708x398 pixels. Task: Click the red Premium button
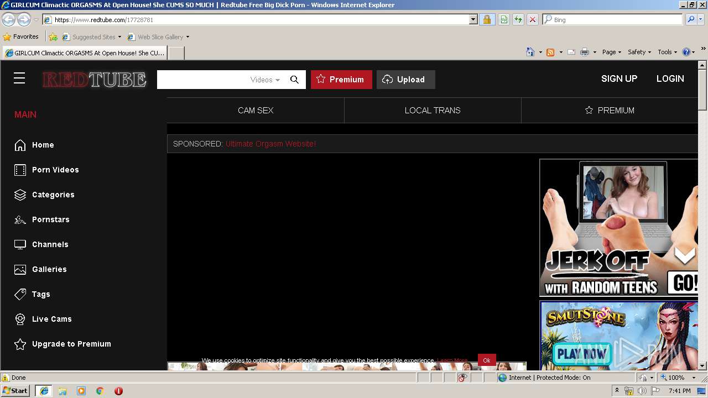[341, 80]
